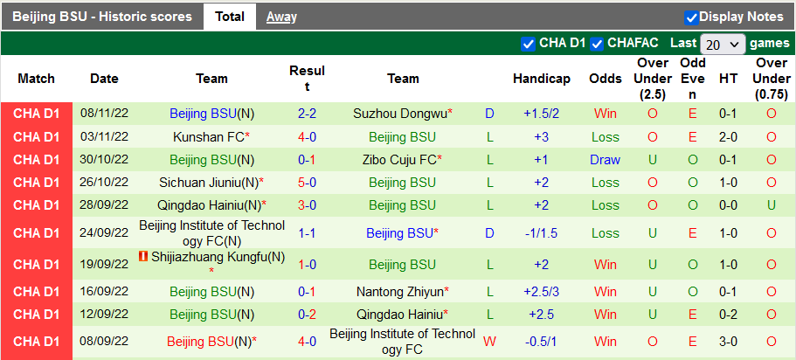Click the 5-0 result against Sichuan Jiuniu

pyautogui.click(x=308, y=183)
